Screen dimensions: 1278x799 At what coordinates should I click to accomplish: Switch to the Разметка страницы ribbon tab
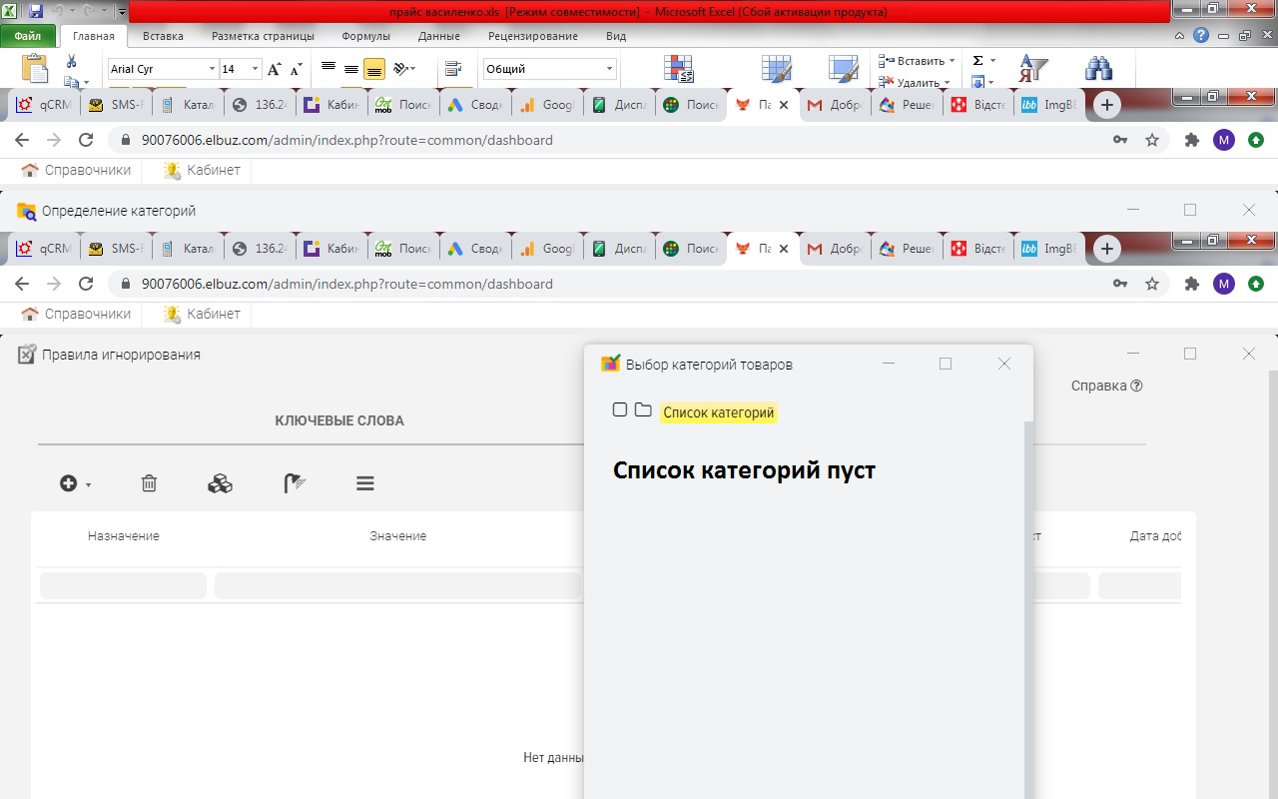pos(263,36)
